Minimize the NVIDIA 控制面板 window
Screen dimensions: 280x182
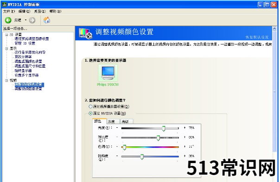coord(261,5)
